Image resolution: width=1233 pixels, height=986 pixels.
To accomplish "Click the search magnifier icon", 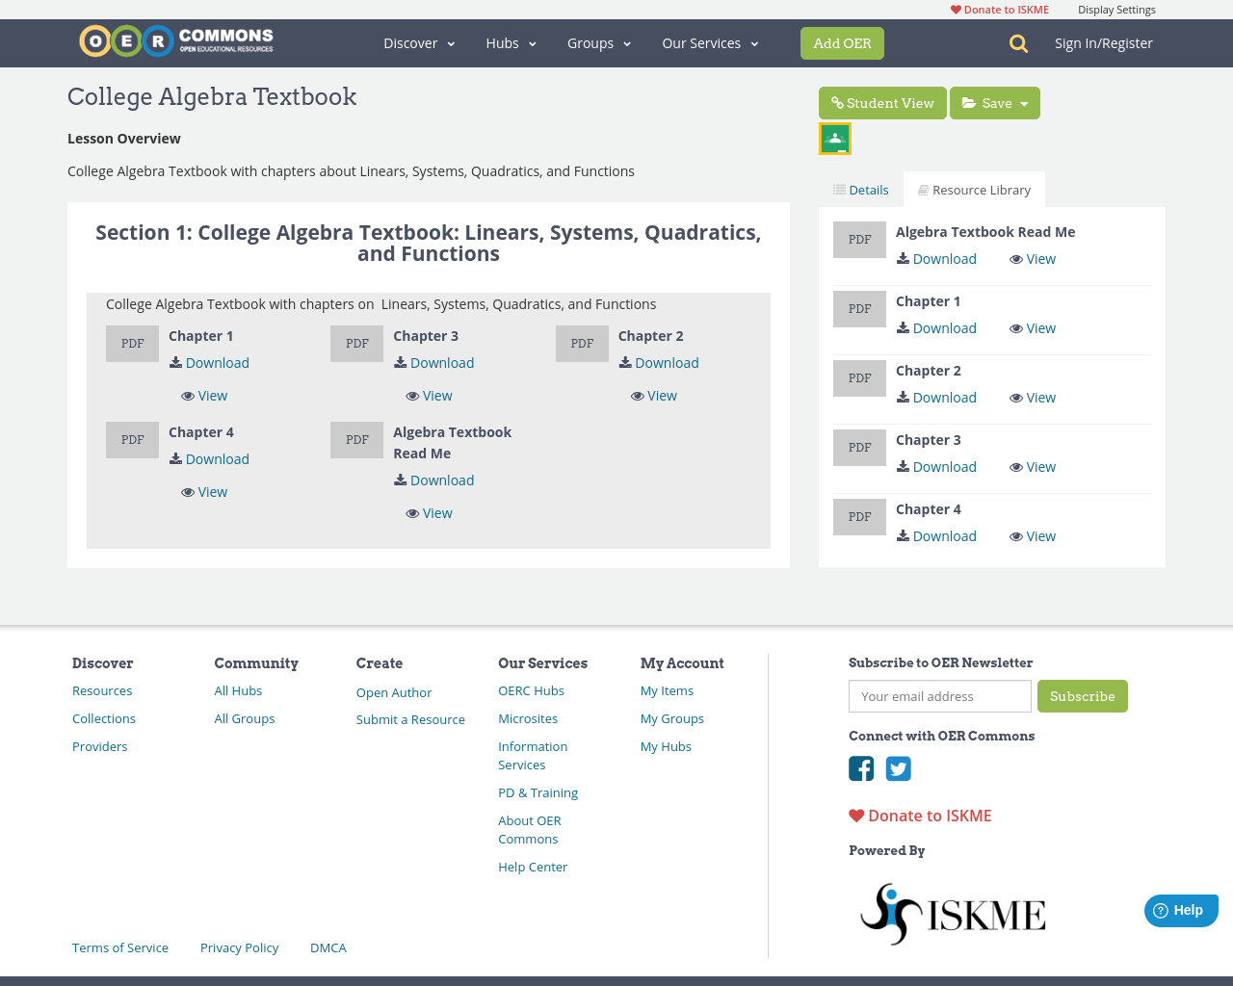I will [1018, 43].
